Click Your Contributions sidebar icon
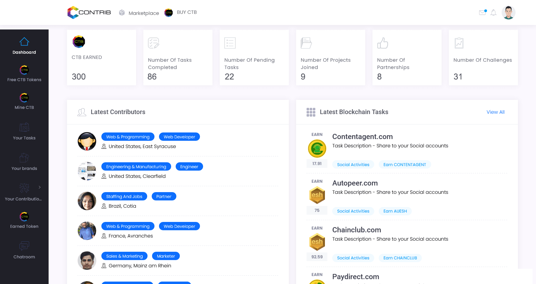The image size is (536, 284). [24, 188]
